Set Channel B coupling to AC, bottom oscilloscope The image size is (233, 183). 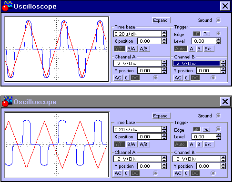coord(178,173)
